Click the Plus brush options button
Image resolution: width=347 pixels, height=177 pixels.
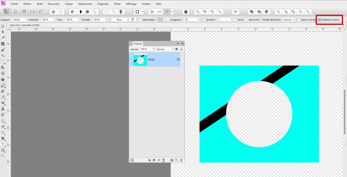point(119,20)
